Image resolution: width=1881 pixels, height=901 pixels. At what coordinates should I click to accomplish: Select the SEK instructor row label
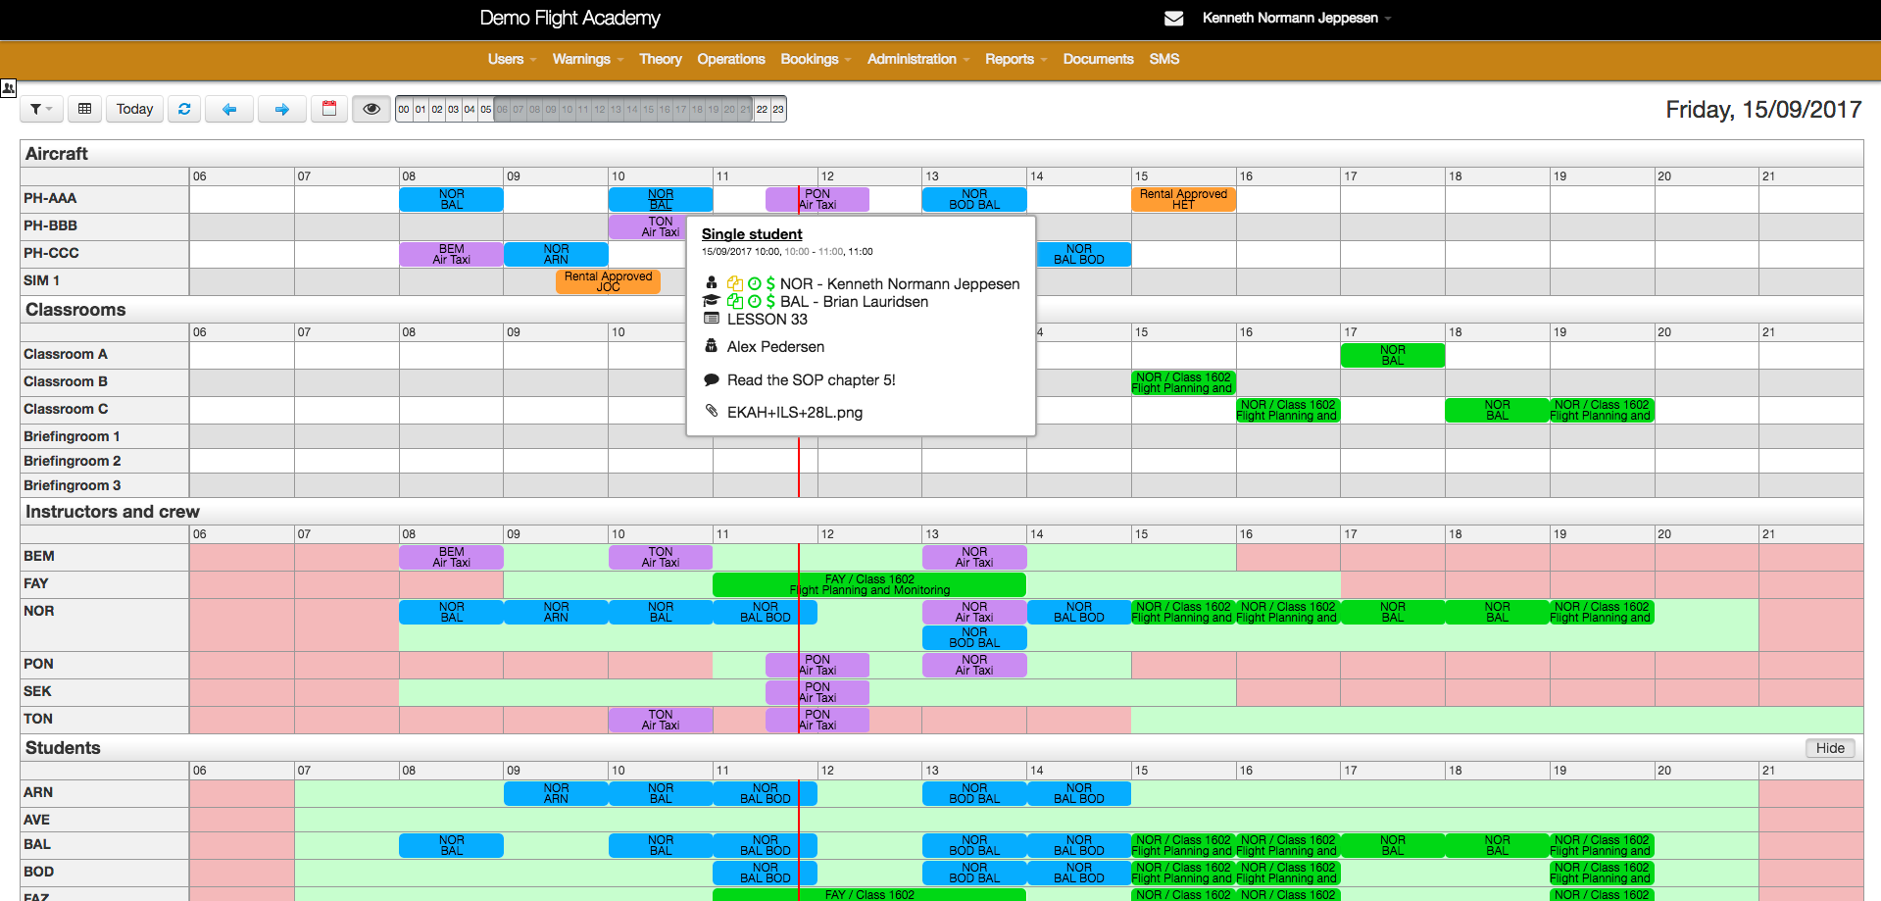click(38, 691)
